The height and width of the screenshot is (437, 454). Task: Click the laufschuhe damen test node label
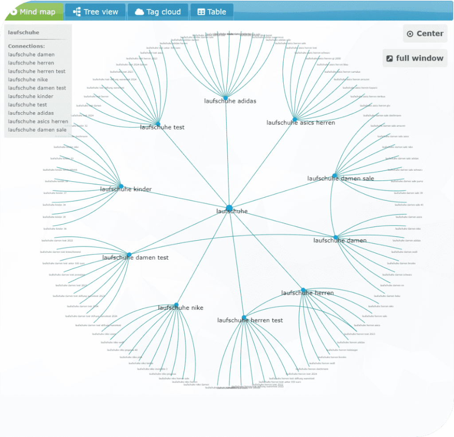click(x=135, y=258)
